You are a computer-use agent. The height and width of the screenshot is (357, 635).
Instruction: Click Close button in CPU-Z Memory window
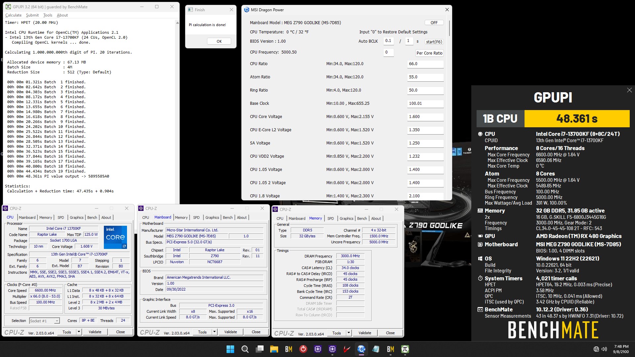390,333
